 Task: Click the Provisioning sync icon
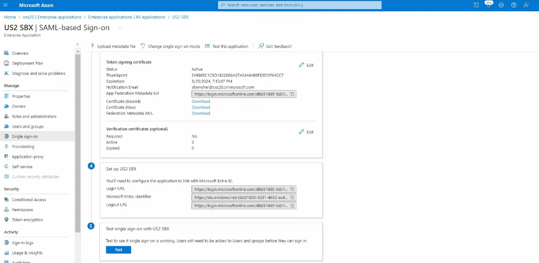coord(6,146)
